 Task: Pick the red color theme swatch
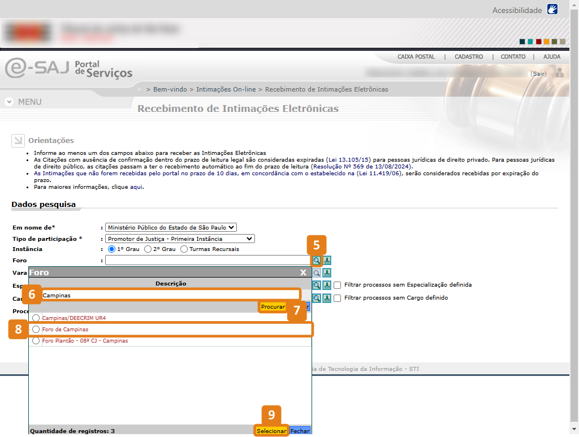point(539,41)
